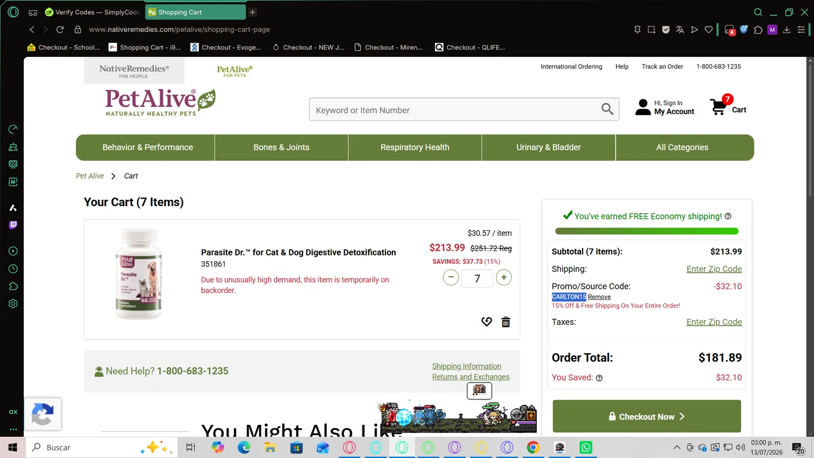
Task: Open the Help link in header
Action: coord(622,67)
